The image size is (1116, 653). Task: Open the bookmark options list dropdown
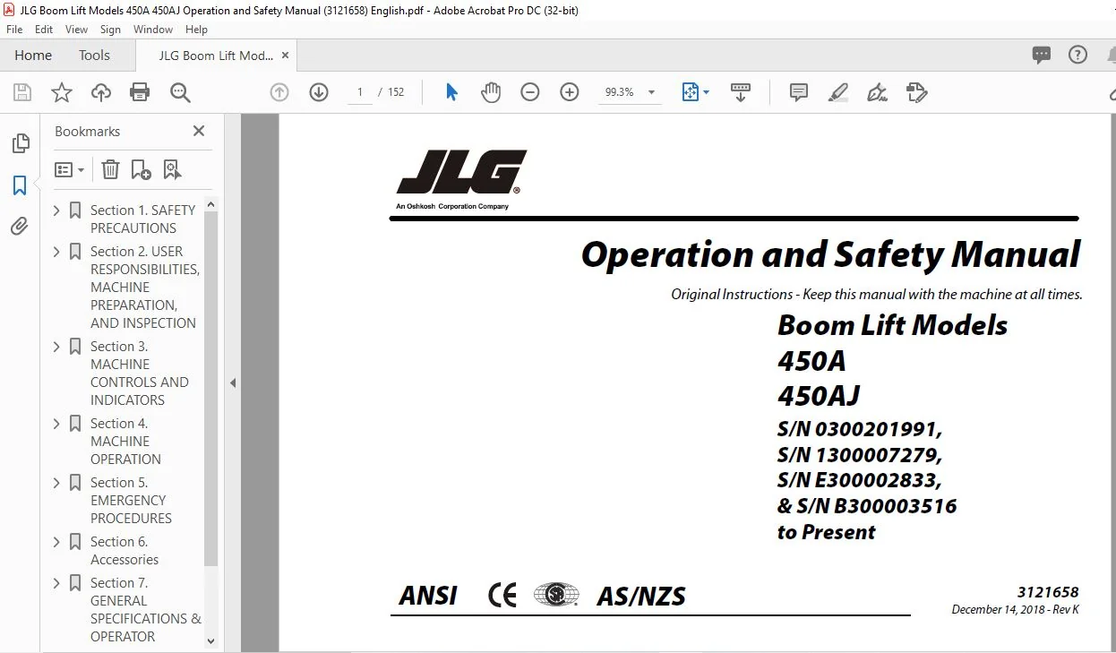(69, 169)
